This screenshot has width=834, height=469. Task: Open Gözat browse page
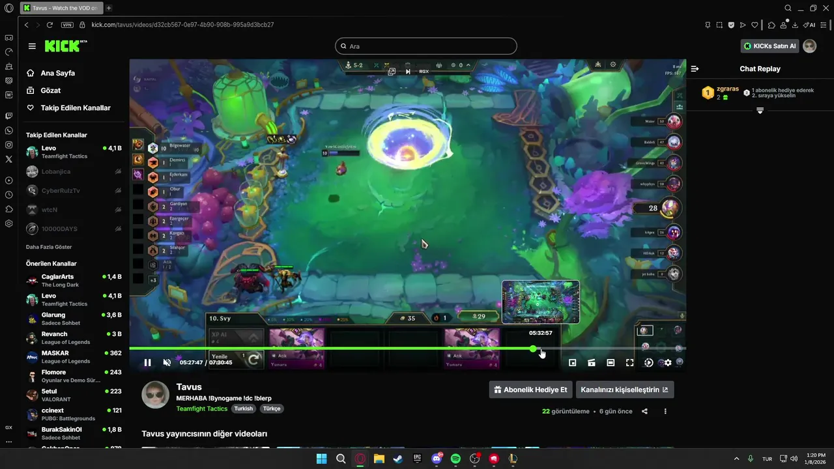(x=50, y=91)
